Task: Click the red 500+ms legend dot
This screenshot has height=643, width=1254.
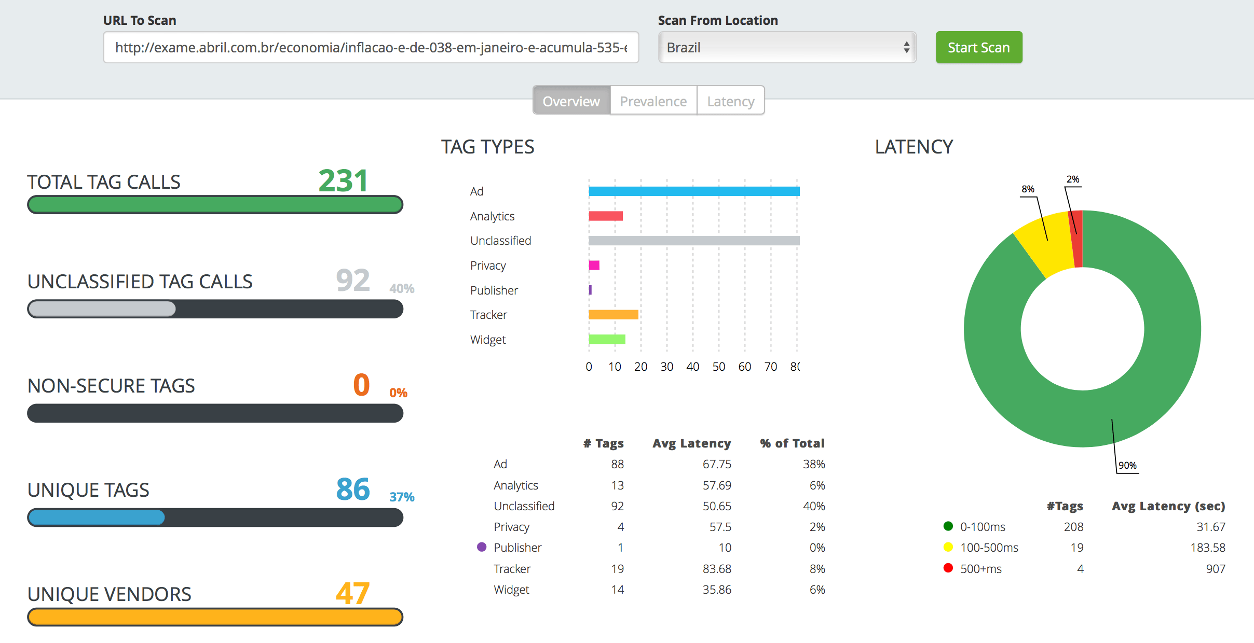Action: [x=948, y=568]
